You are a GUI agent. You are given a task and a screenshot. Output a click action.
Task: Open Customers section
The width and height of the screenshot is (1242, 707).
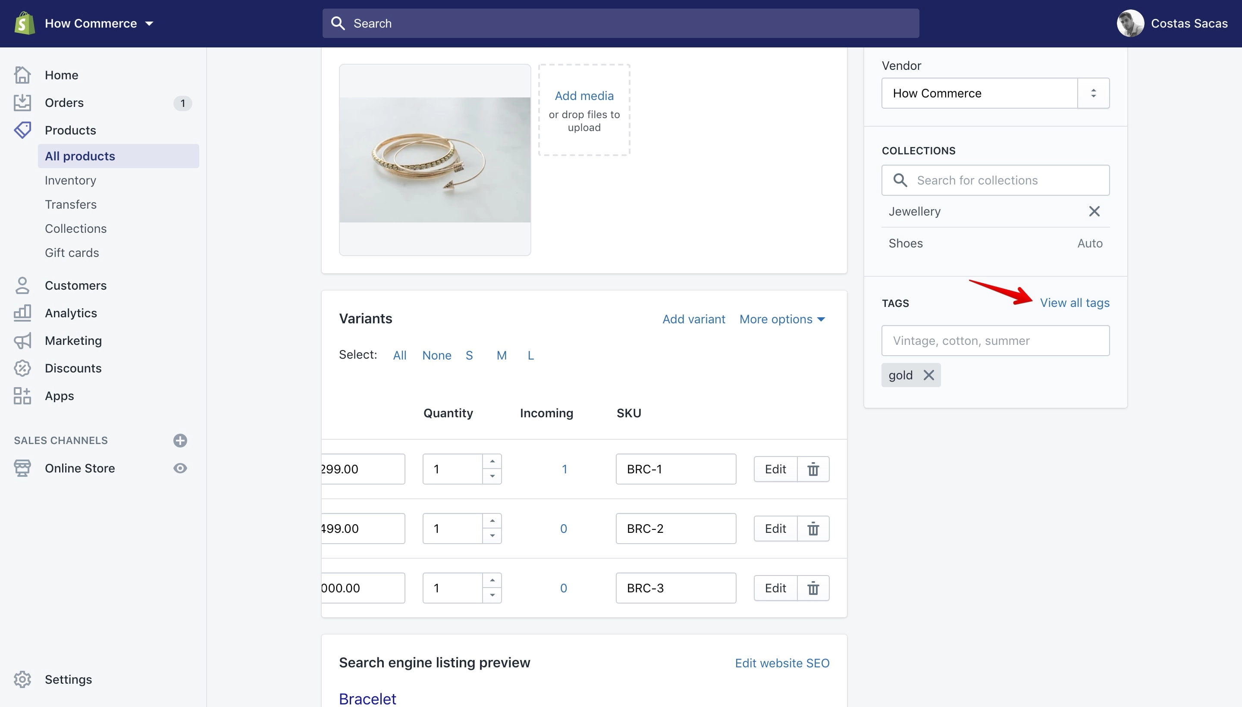(x=75, y=285)
